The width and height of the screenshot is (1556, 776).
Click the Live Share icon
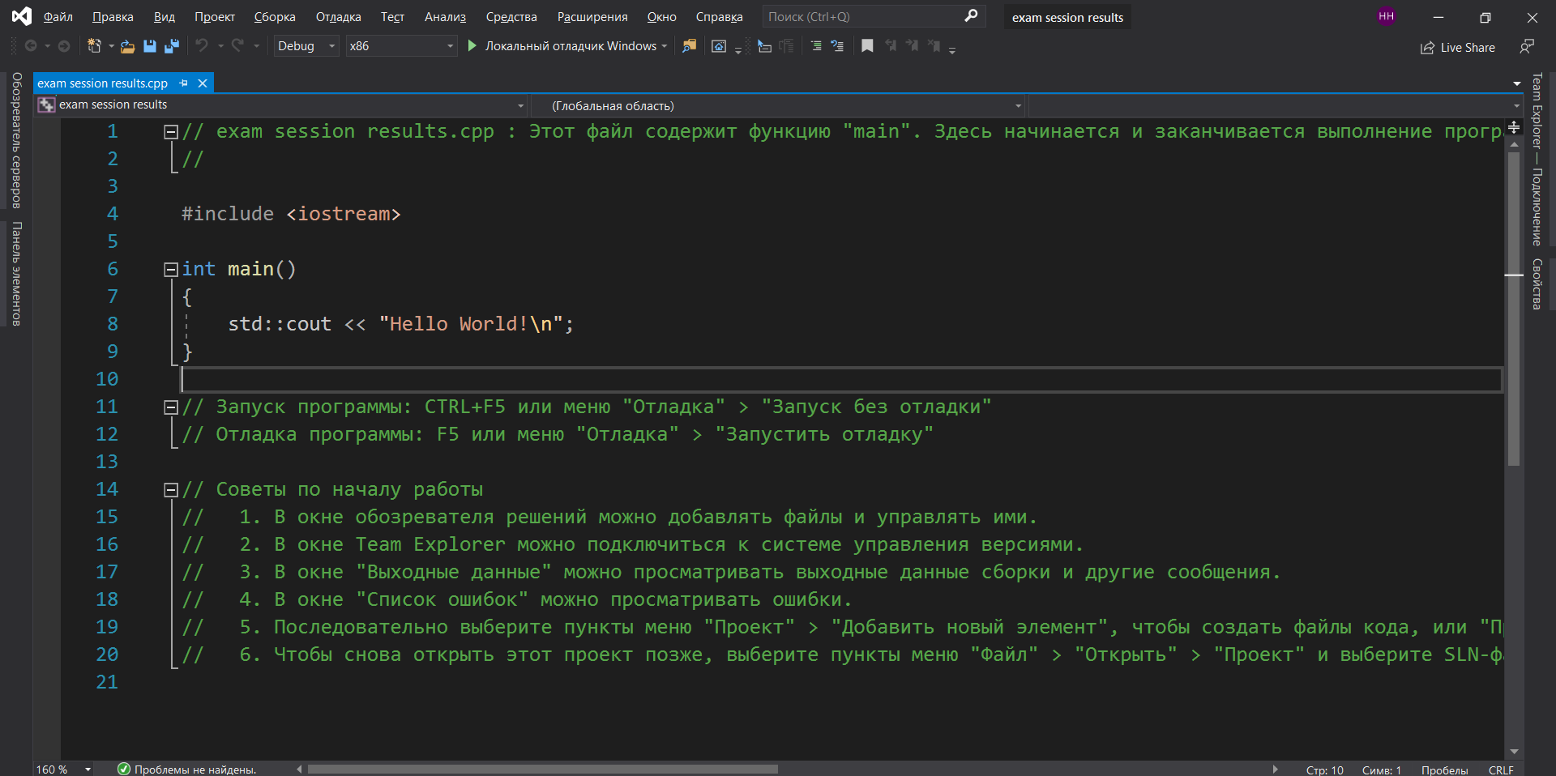point(1427,48)
